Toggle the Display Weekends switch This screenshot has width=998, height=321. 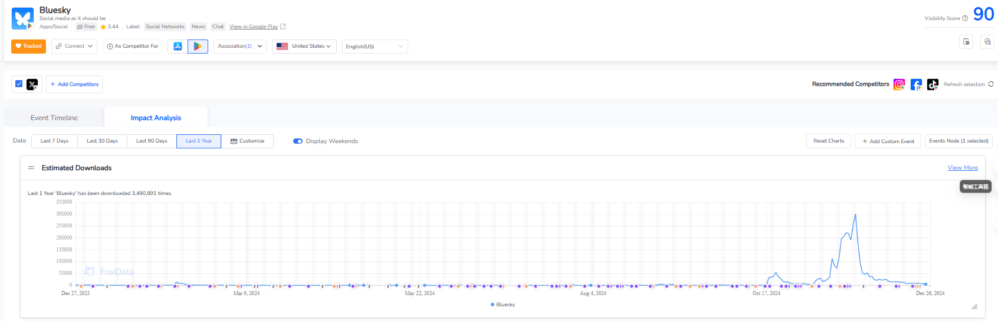[298, 141]
